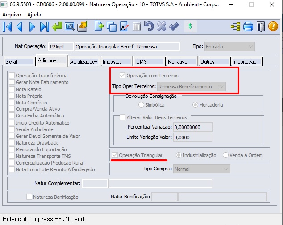Toggle Nota Própria checkbox
The height and width of the screenshot is (225, 283).
[12, 96]
